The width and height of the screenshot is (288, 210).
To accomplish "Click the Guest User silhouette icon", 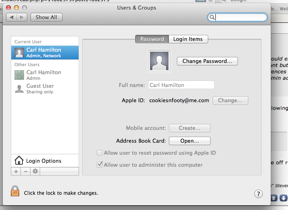I will [19, 89].
